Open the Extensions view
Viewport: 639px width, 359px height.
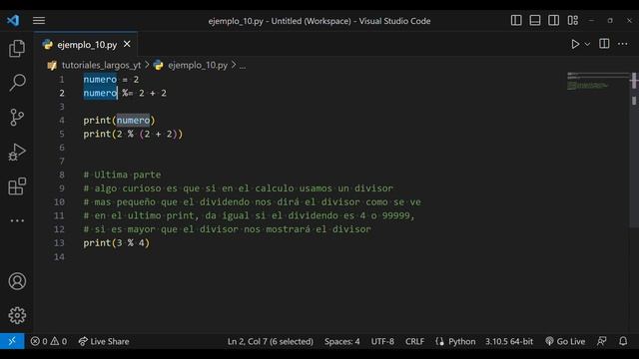pos(17,186)
